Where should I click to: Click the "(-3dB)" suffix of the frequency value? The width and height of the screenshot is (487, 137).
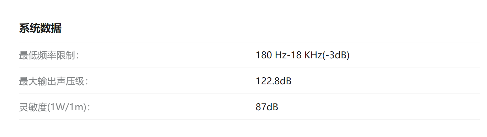tap(336, 55)
